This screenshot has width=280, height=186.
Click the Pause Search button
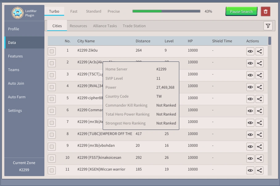click(x=241, y=11)
